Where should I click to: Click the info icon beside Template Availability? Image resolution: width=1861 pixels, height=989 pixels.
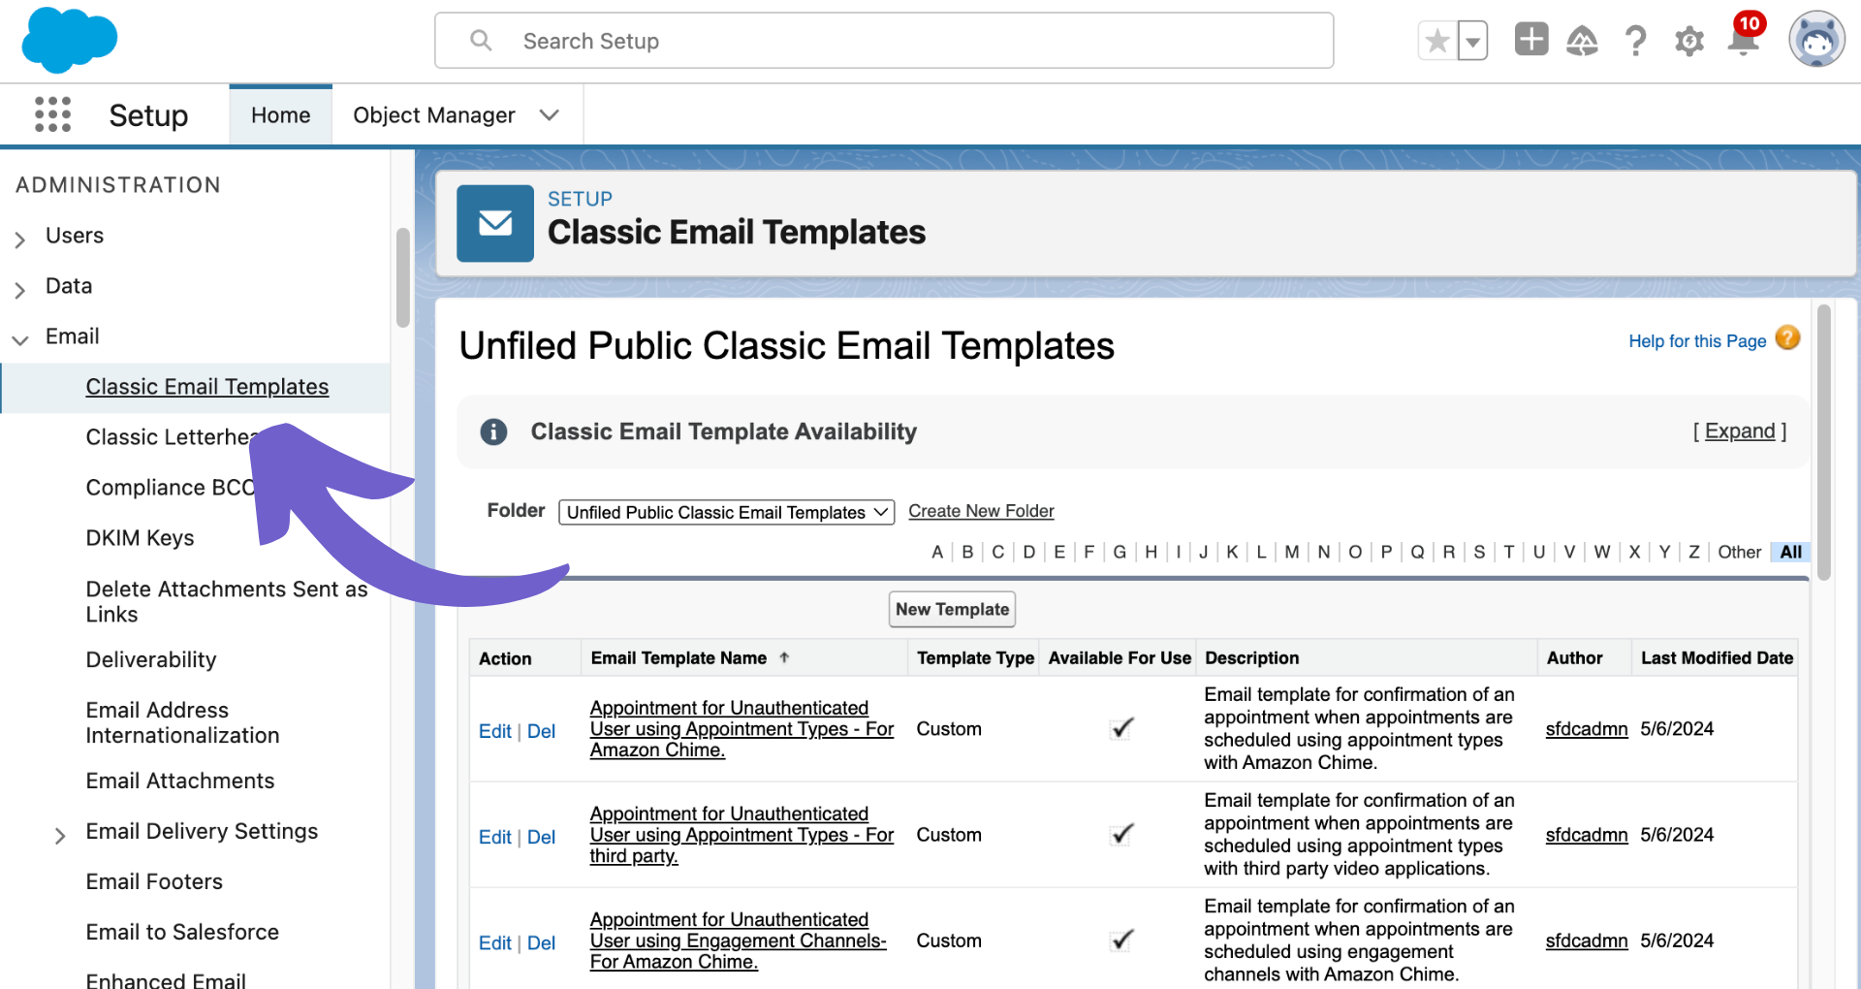coord(493,431)
